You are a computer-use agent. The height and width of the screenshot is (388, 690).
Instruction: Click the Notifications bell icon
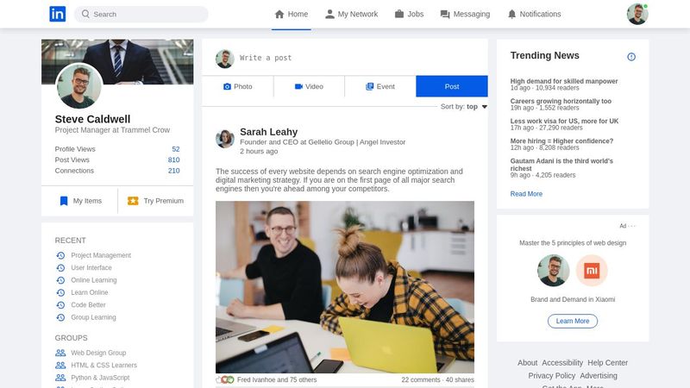(511, 14)
